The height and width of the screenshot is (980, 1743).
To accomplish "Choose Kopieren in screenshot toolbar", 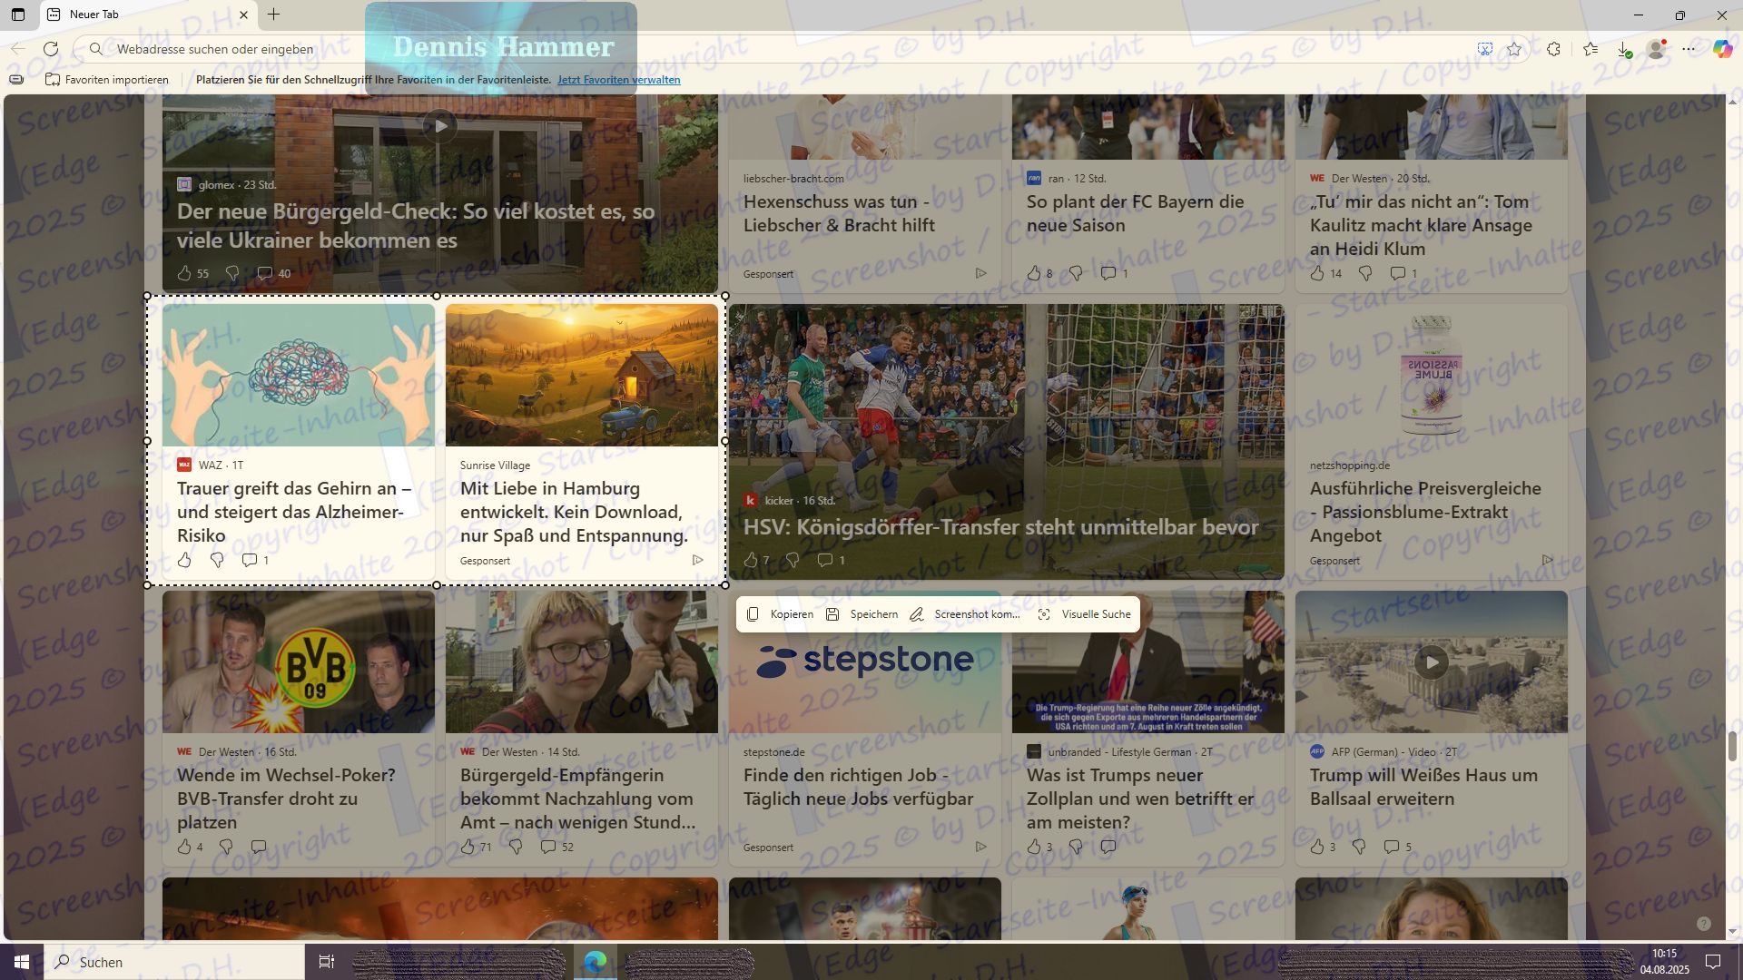I will point(780,614).
